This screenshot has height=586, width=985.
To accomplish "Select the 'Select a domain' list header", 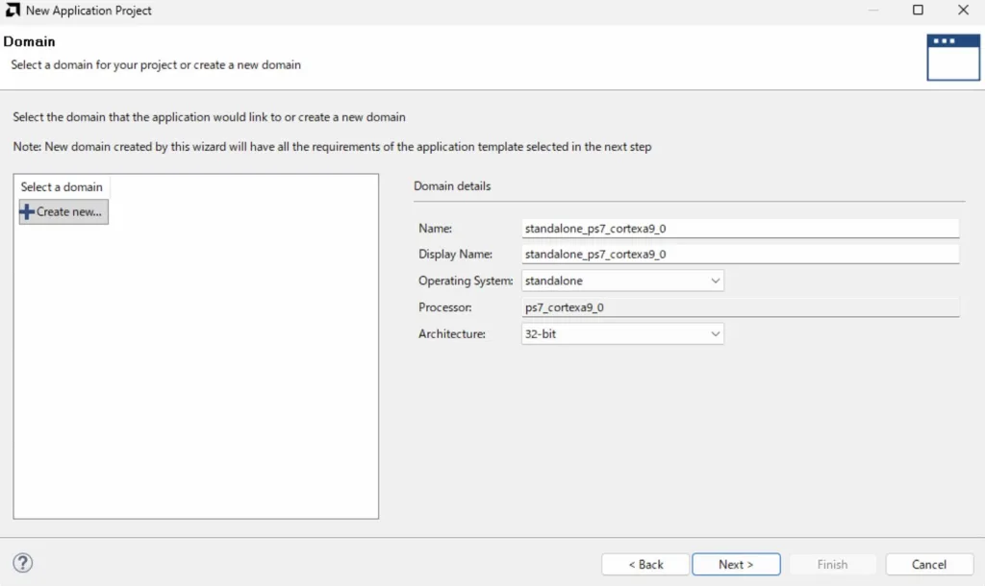I will pyautogui.click(x=62, y=187).
